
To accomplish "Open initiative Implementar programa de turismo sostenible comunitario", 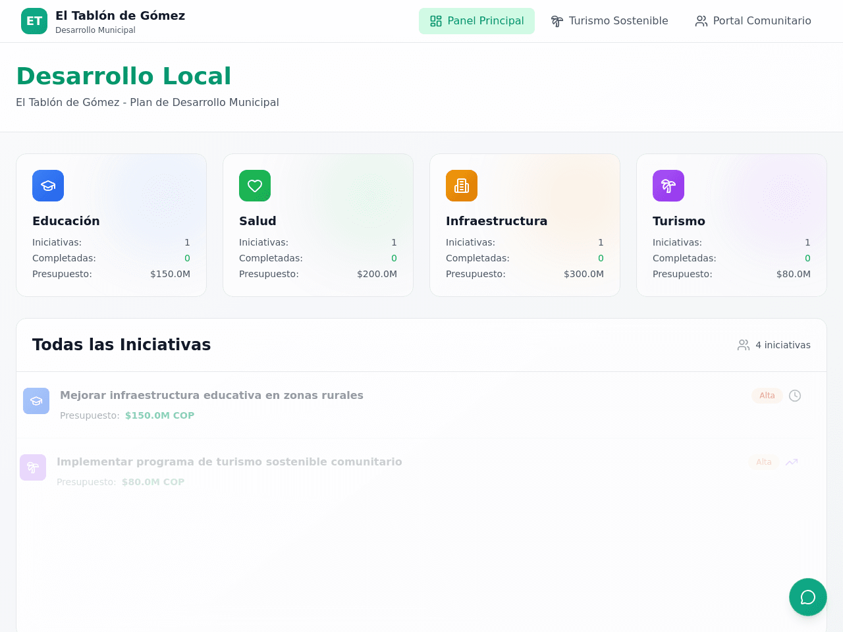I will (229, 461).
